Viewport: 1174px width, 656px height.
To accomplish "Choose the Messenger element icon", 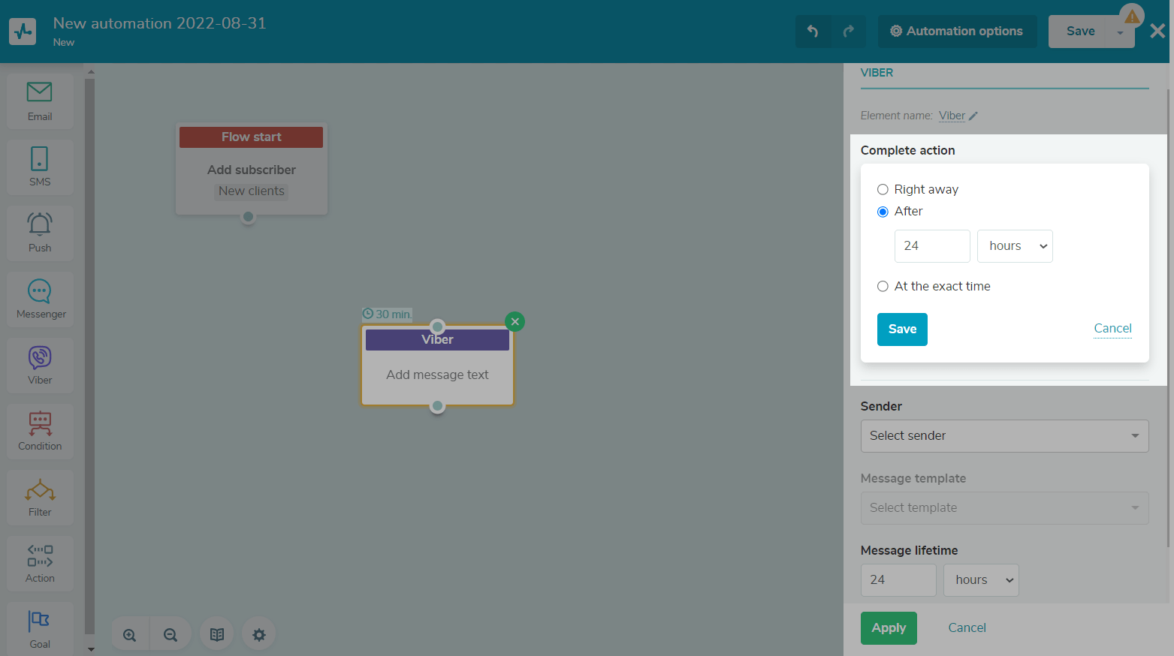I will click(41, 299).
